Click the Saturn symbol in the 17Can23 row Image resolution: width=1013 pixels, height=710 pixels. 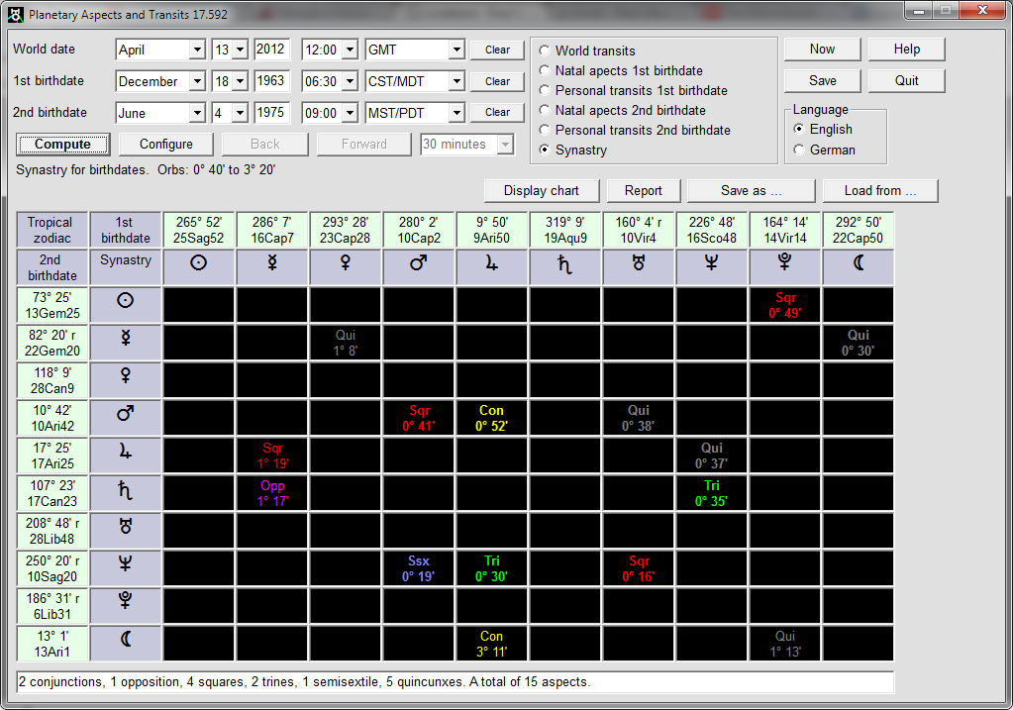click(126, 490)
